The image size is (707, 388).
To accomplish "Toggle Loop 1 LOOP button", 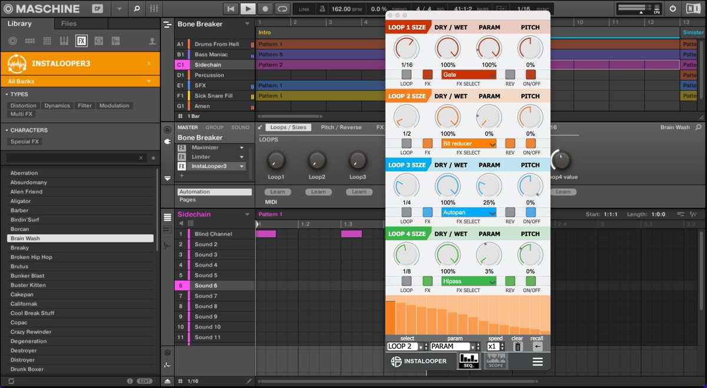I will (x=407, y=75).
